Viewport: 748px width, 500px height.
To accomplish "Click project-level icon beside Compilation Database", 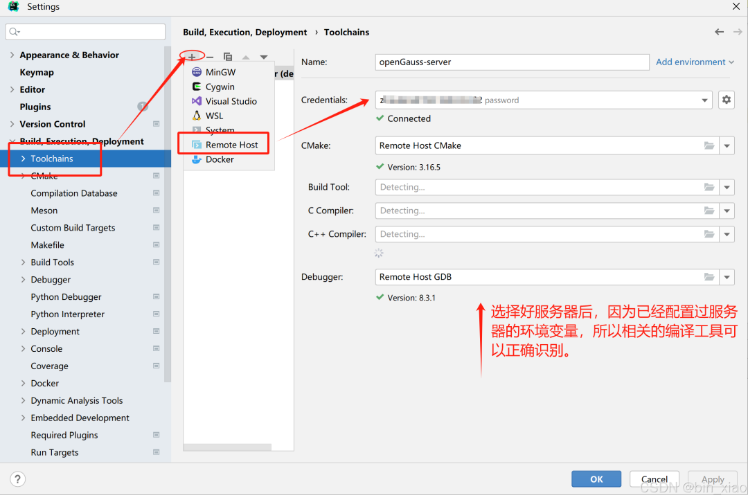I will coord(156,193).
